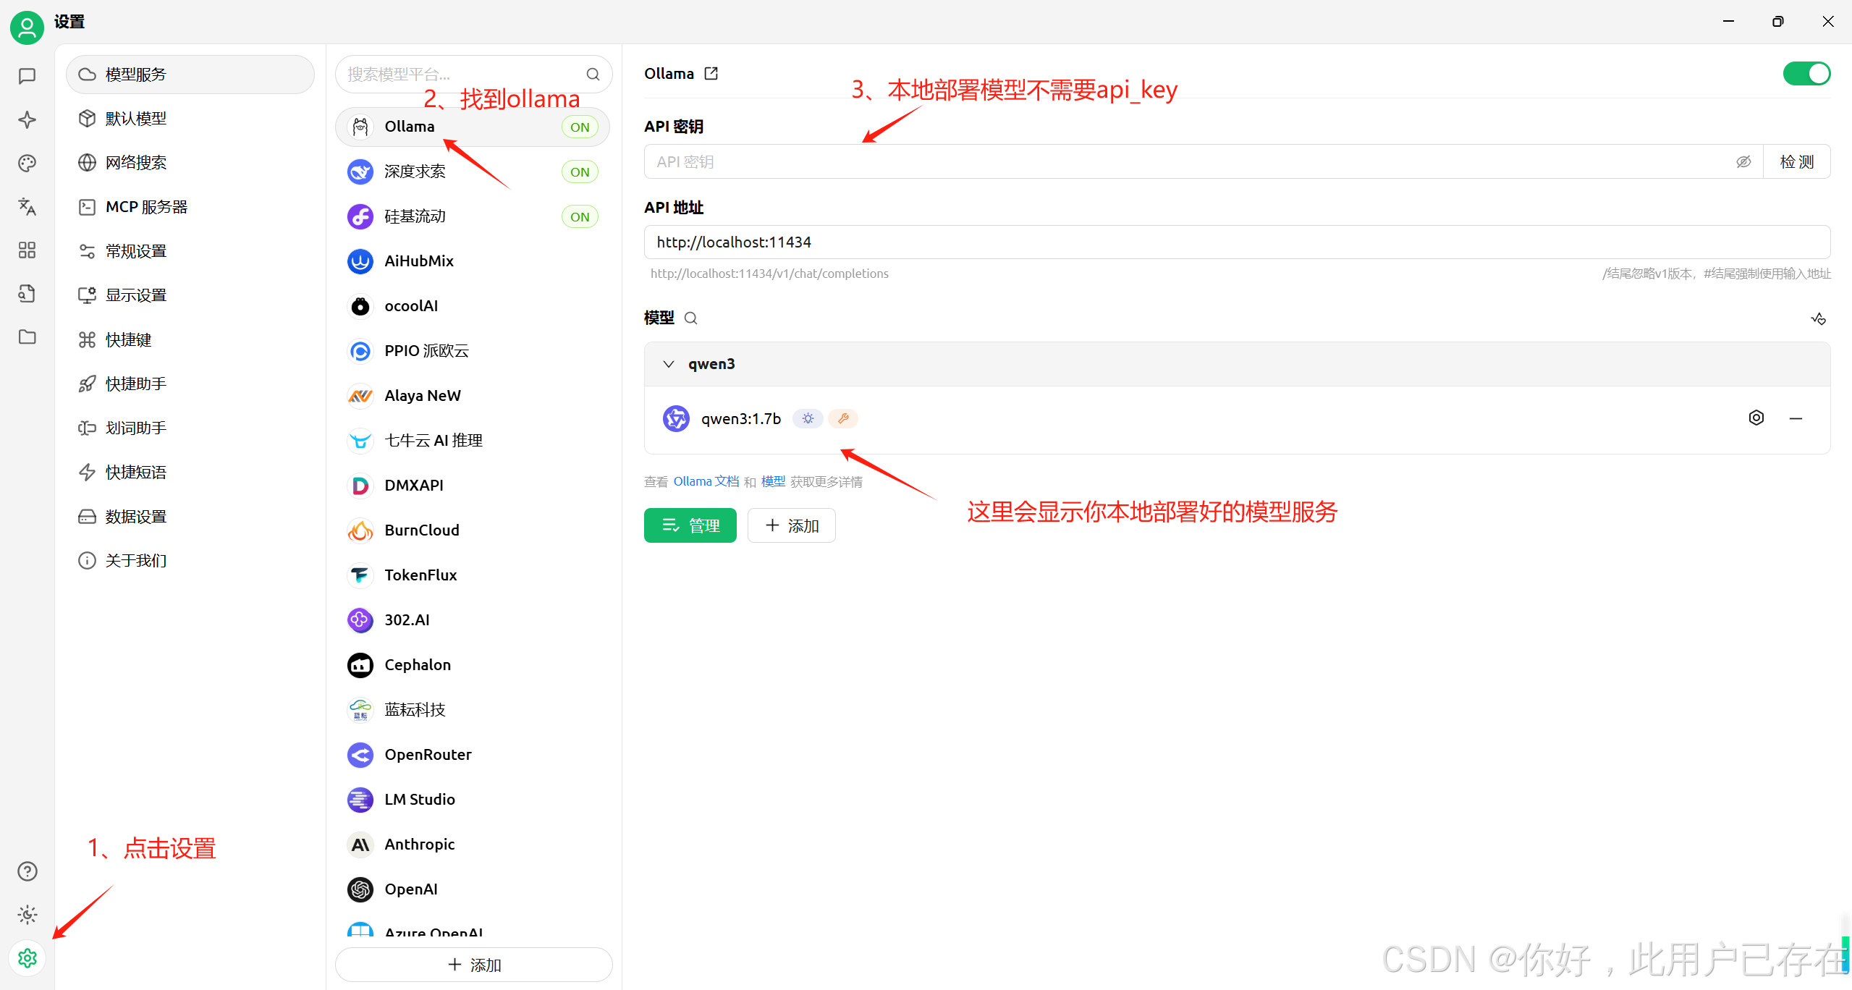Open the knowledge base sidebar icon
1852x990 pixels.
(x=27, y=293)
